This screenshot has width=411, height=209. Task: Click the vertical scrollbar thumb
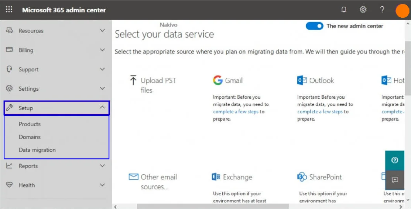click(x=408, y=68)
